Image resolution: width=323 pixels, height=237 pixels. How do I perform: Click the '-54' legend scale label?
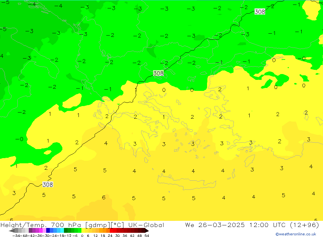pos(16,236)
